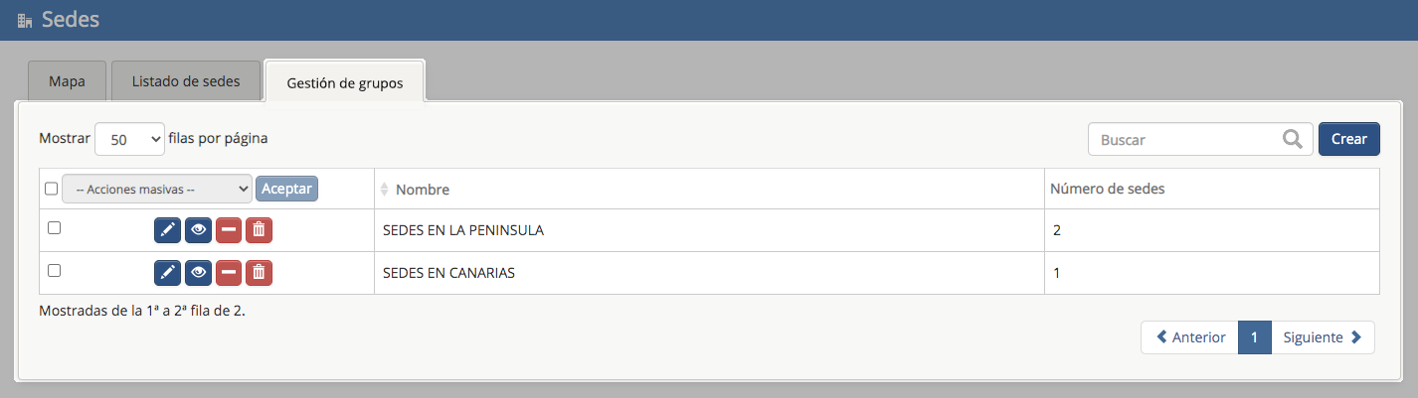The width and height of the screenshot is (1418, 398).
Task: Click the Crear button
Action: 1348,139
